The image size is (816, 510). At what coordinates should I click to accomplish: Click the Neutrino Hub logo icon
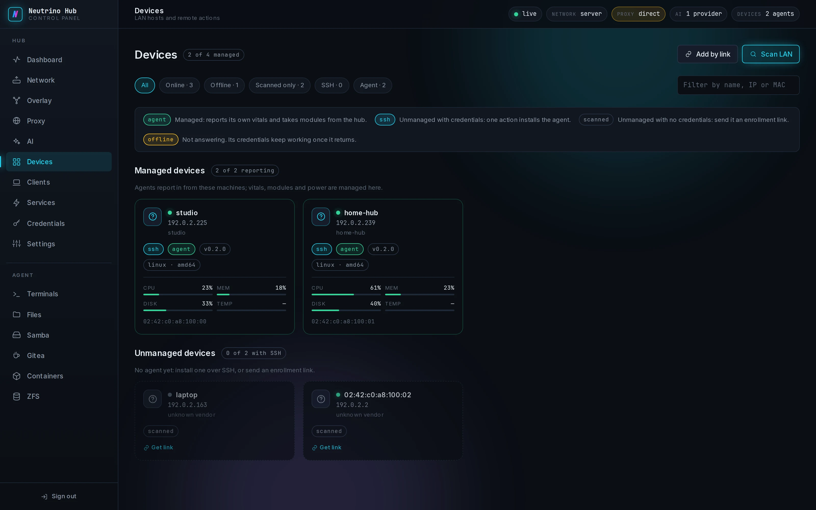15,14
